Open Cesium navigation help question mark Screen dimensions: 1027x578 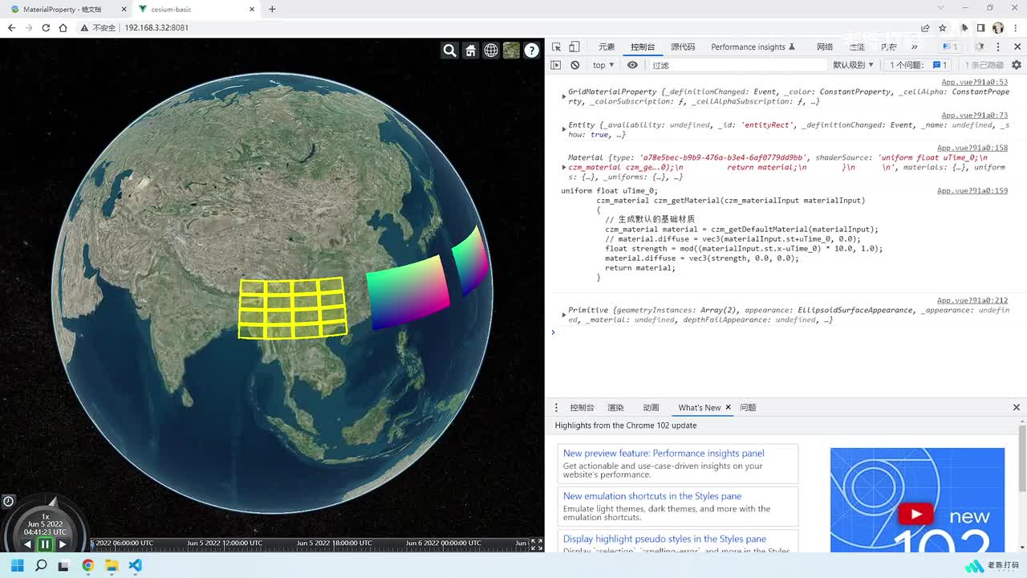pos(531,51)
